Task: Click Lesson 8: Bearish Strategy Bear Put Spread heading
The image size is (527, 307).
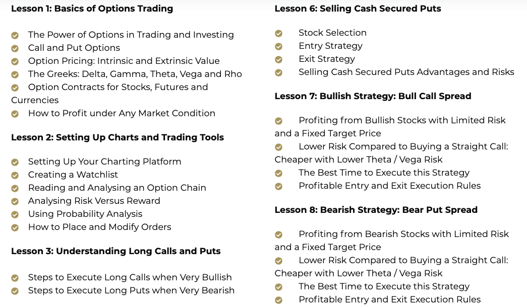Action: 376,210
